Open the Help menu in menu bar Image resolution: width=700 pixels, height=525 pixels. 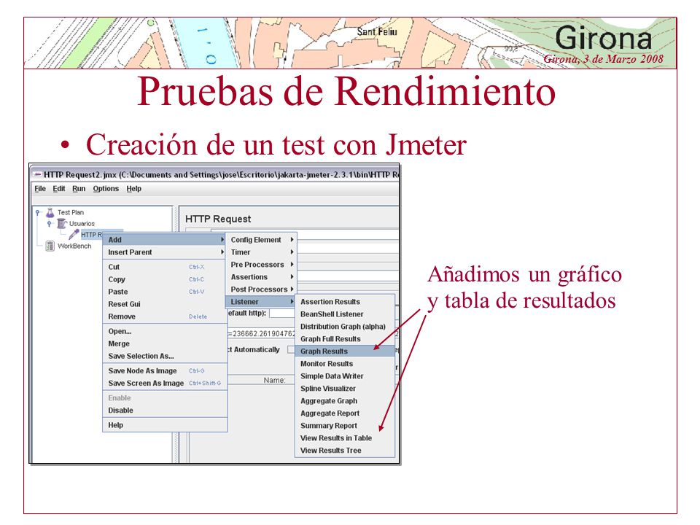click(133, 188)
